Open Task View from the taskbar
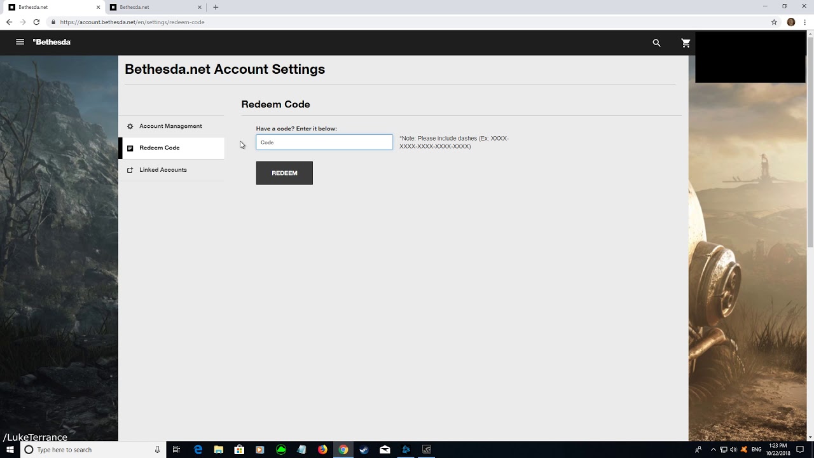Viewport: 814px width, 458px height. click(176, 450)
